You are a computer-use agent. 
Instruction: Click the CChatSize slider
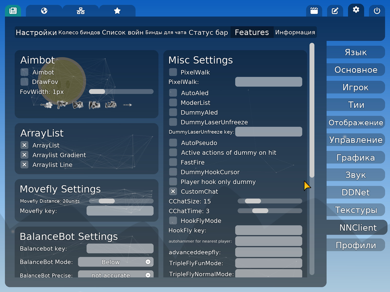pyautogui.click(x=270, y=201)
